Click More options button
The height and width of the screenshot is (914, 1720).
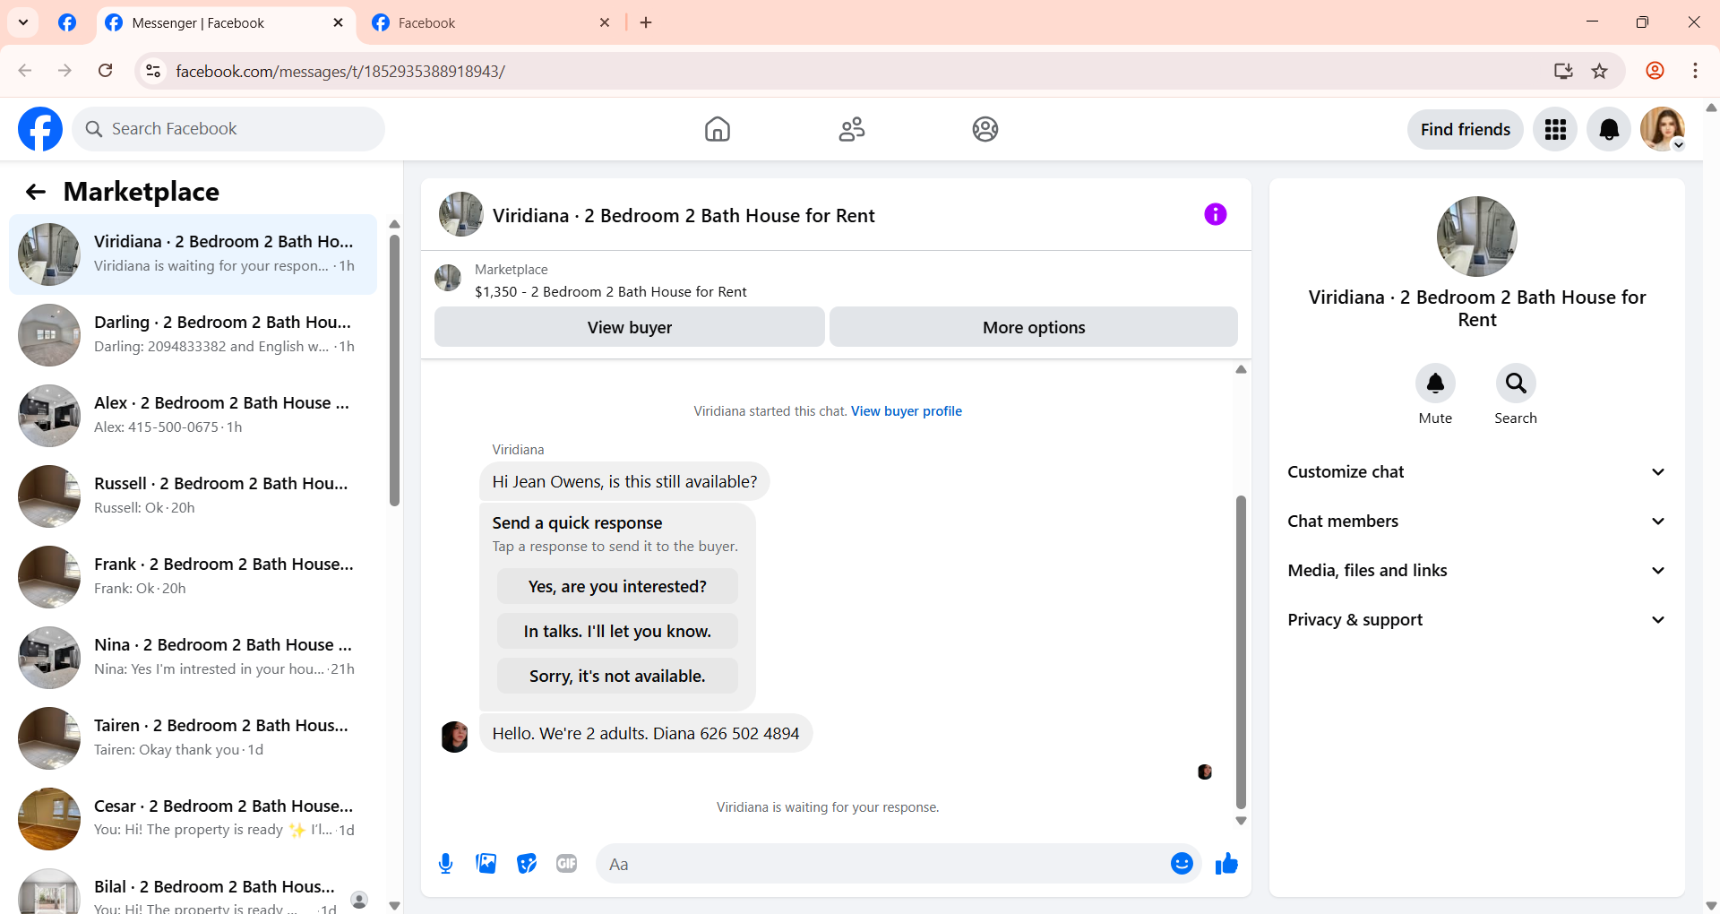click(x=1034, y=327)
